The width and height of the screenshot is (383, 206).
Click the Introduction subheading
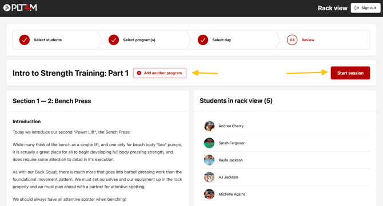[x=27, y=122]
